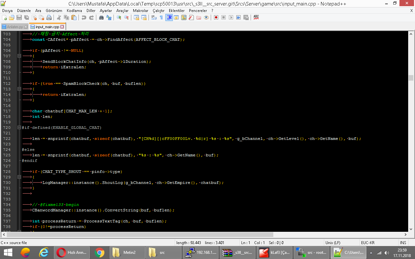The image size is (415, 259).
Task: Open the Görünüm menu
Action: [x=54, y=11]
